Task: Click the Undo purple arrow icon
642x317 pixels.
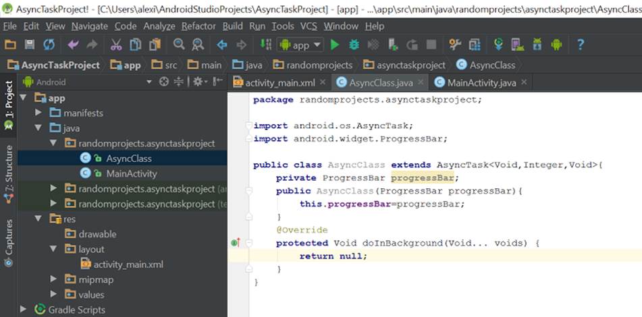Action: tap(74, 45)
